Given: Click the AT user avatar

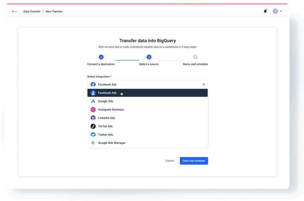Looking at the screenshot, I should click(x=275, y=11).
